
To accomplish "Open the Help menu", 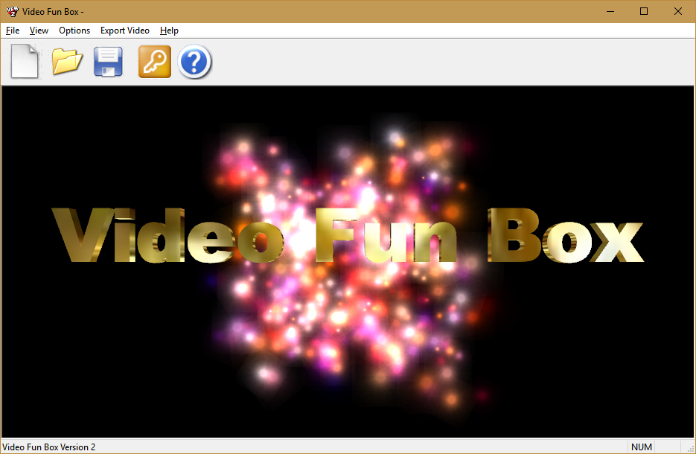I will click(169, 31).
